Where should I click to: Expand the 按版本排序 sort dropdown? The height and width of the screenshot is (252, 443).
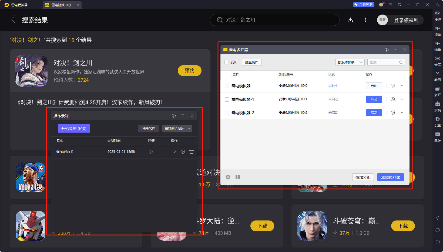[x=350, y=62]
